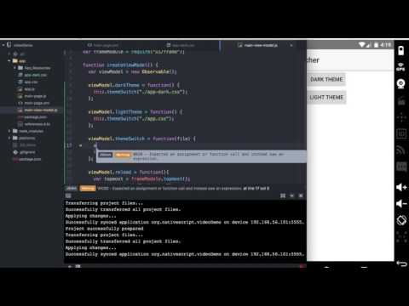409x306 pixels.
Task: Click the volume down icon in Genymotion
Action: (x=401, y=204)
